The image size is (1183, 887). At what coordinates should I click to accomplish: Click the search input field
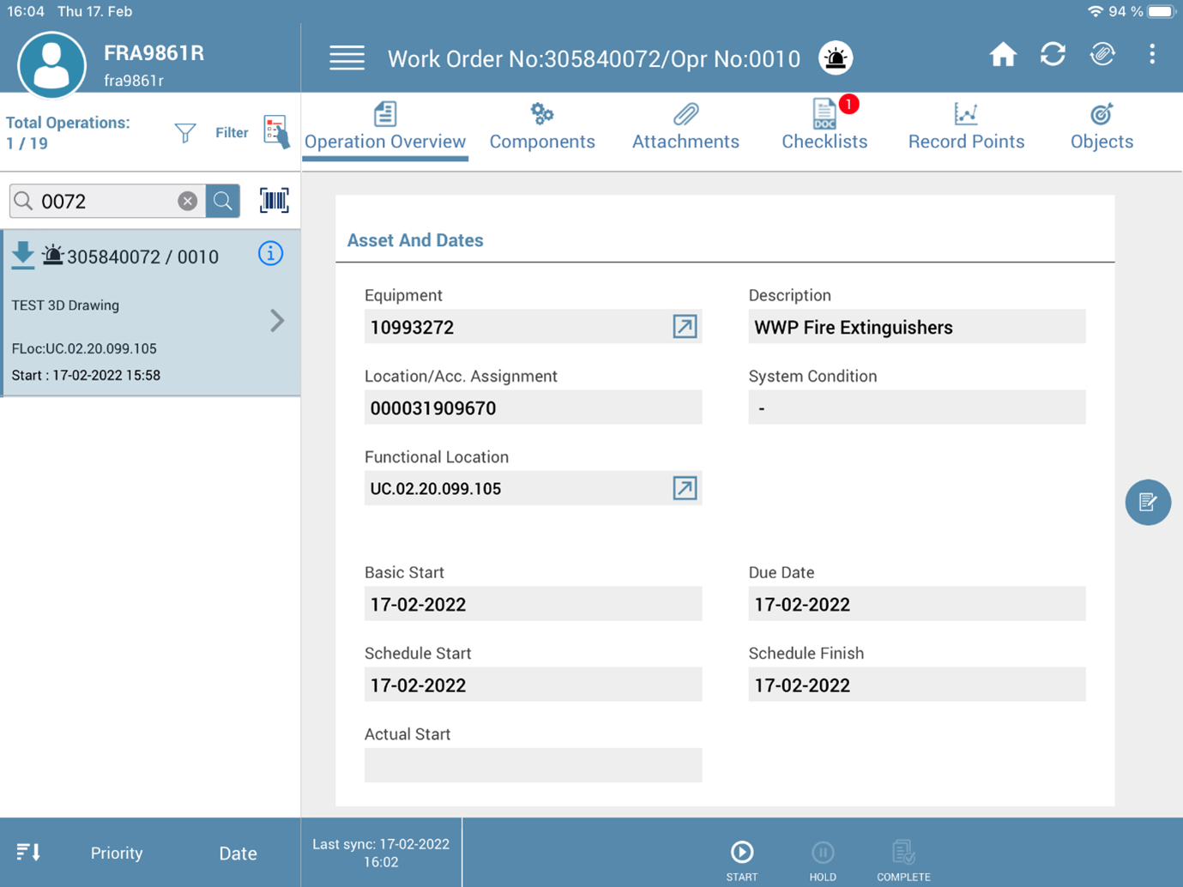pos(103,201)
